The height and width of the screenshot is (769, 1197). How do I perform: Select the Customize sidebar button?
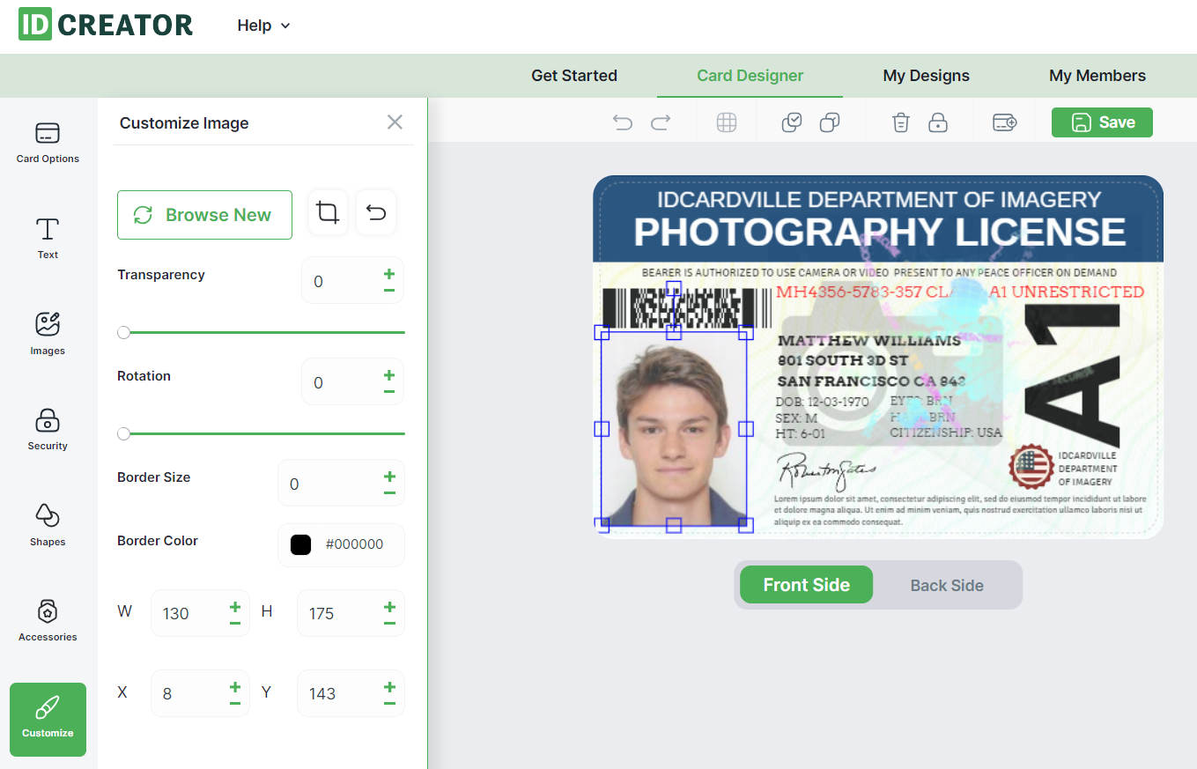click(48, 719)
